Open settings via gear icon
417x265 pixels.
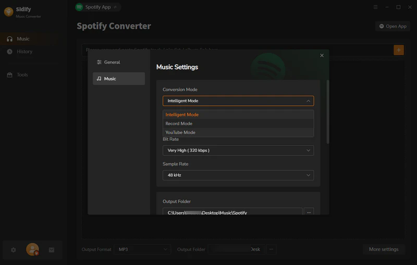(x=14, y=250)
